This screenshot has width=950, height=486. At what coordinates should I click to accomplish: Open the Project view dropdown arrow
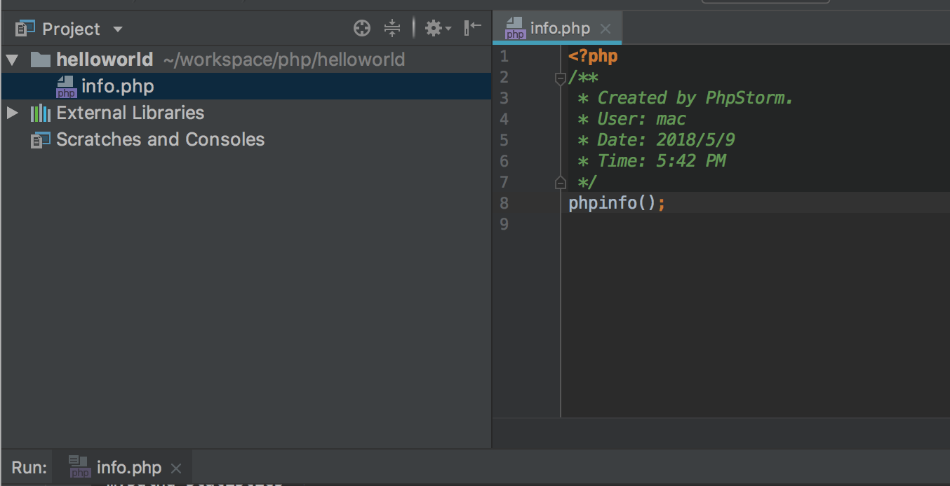tap(118, 29)
